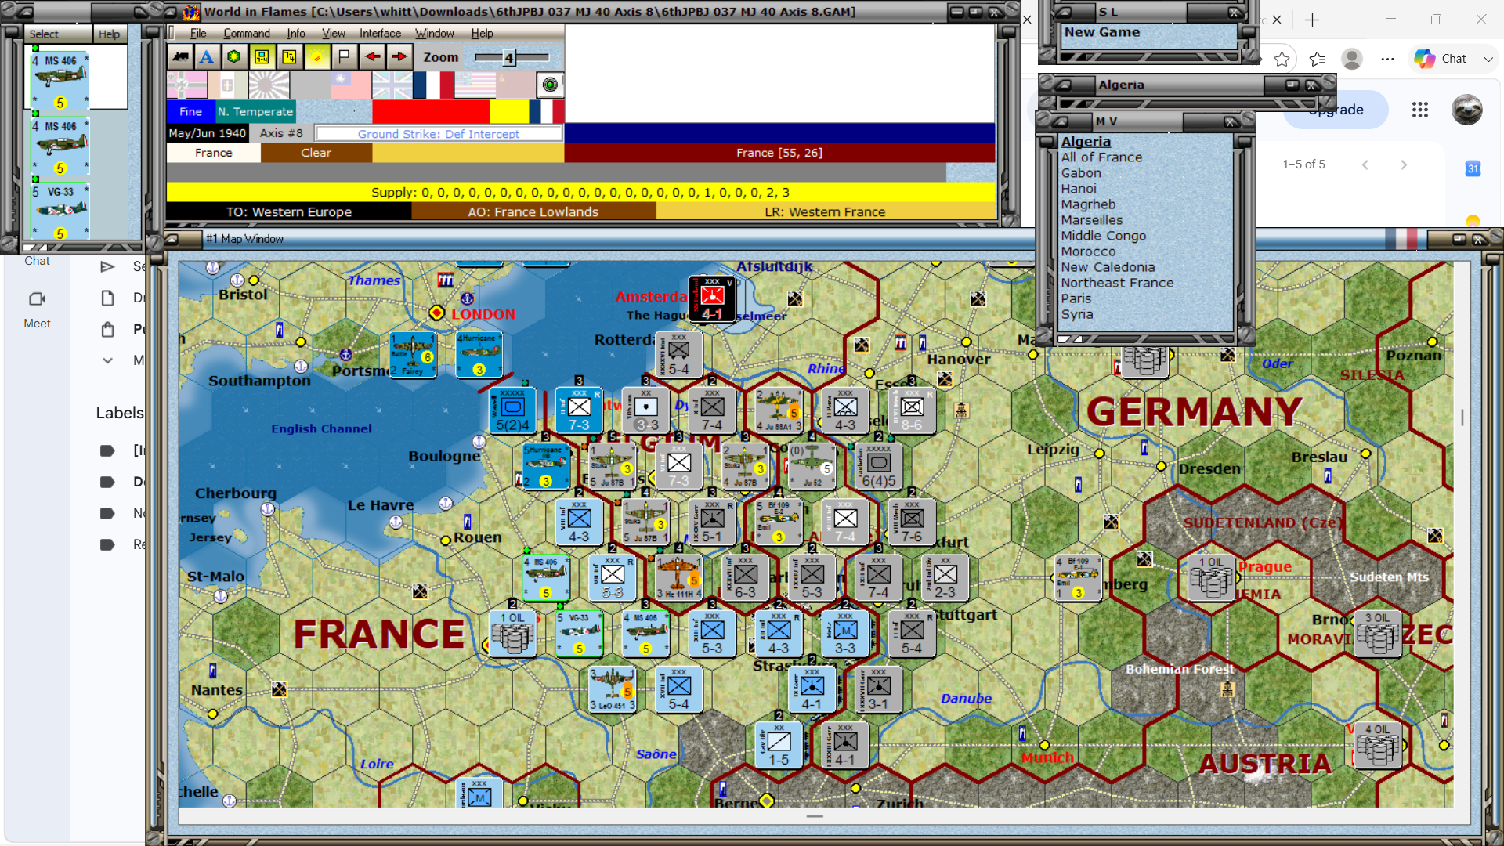Click the red initiative color bar
The height and width of the screenshot is (846, 1504).
pos(431,111)
